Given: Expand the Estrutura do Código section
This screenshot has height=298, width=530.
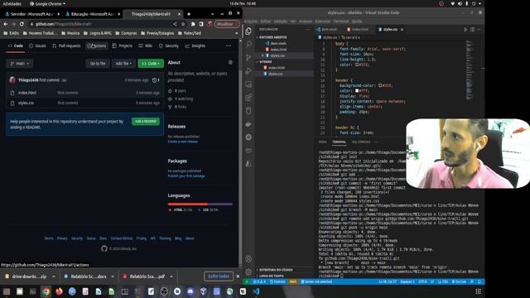Looking at the screenshot, I should click(276, 270).
